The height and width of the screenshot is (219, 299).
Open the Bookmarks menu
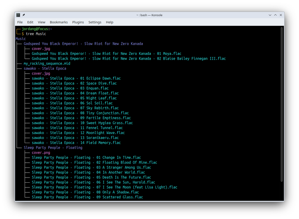click(59, 22)
